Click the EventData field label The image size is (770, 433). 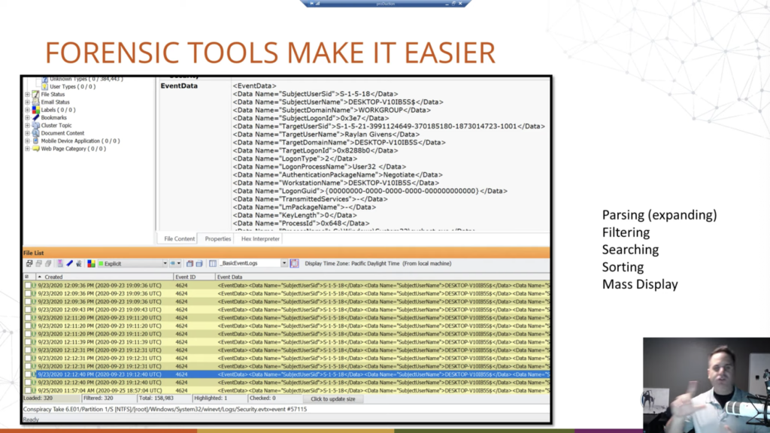(x=179, y=86)
